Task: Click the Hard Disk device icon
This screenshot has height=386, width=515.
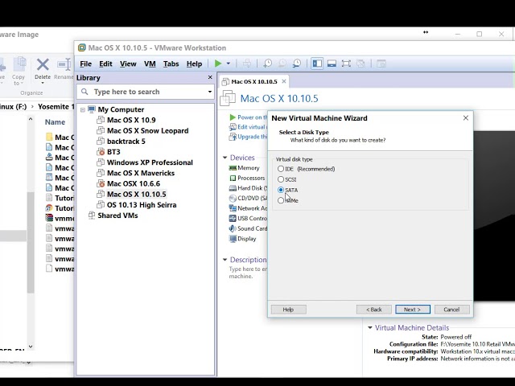Action: (x=233, y=188)
